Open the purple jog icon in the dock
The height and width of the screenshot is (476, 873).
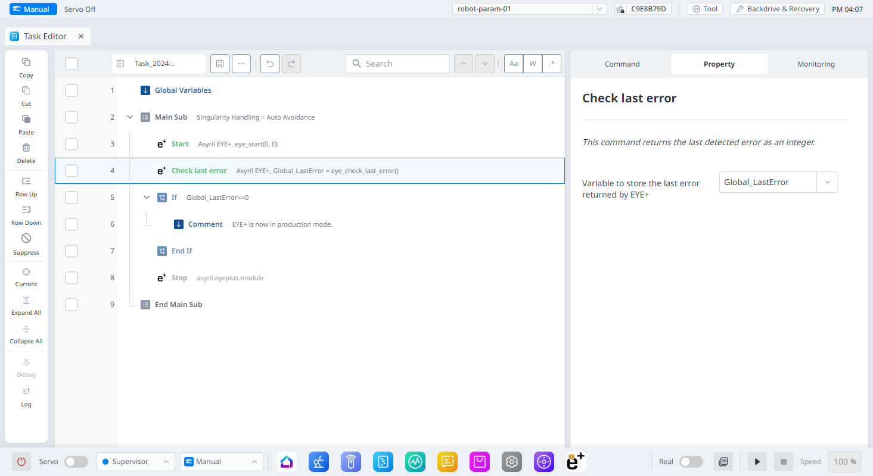click(x=545, y=462)
